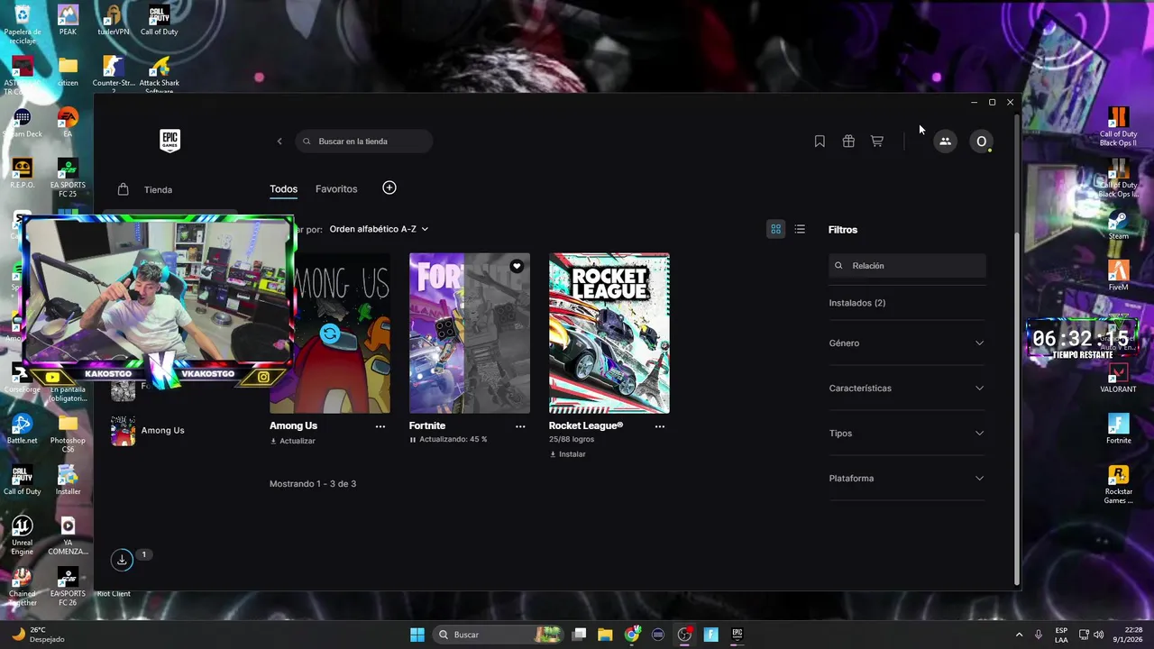Click the Rocket League® game title

pos(586,425)
